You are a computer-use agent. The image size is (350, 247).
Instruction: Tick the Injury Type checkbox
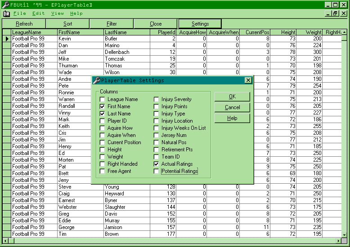156,114
